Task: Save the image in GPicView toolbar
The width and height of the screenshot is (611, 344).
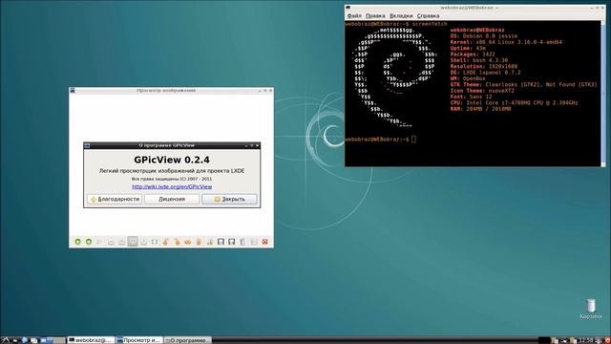Action: (x=221, y=242)
